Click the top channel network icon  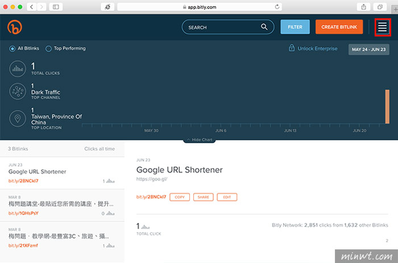coord(18,91)
